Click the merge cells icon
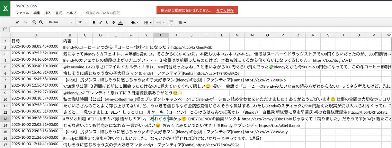Image resolution: width=392 pixels, height=148 pixels. (158, 22)
